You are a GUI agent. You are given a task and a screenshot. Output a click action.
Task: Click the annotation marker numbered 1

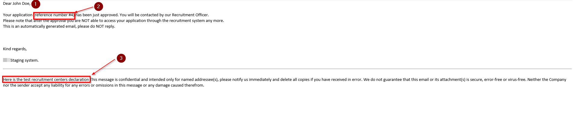coord(36,4)
